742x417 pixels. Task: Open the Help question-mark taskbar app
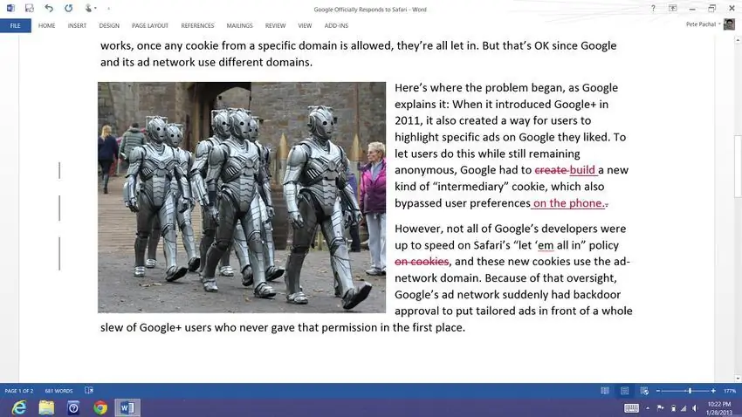point(73,407)
